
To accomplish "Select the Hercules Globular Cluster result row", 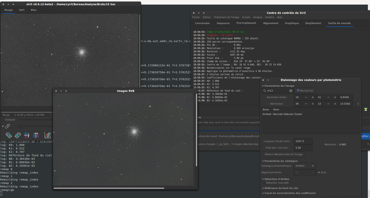I will point(310,114).
